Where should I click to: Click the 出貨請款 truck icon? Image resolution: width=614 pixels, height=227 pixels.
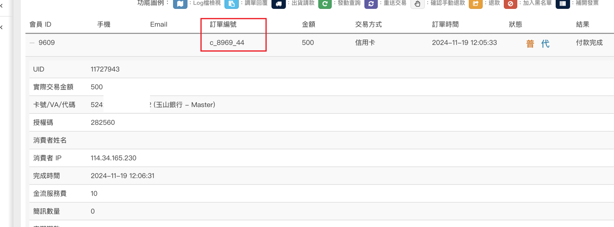[x=278, y=4]
